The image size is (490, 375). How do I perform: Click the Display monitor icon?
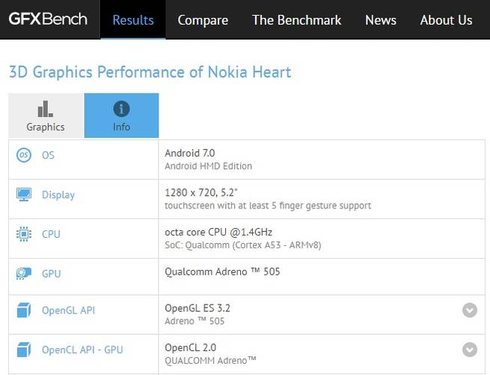pos(24,194)
